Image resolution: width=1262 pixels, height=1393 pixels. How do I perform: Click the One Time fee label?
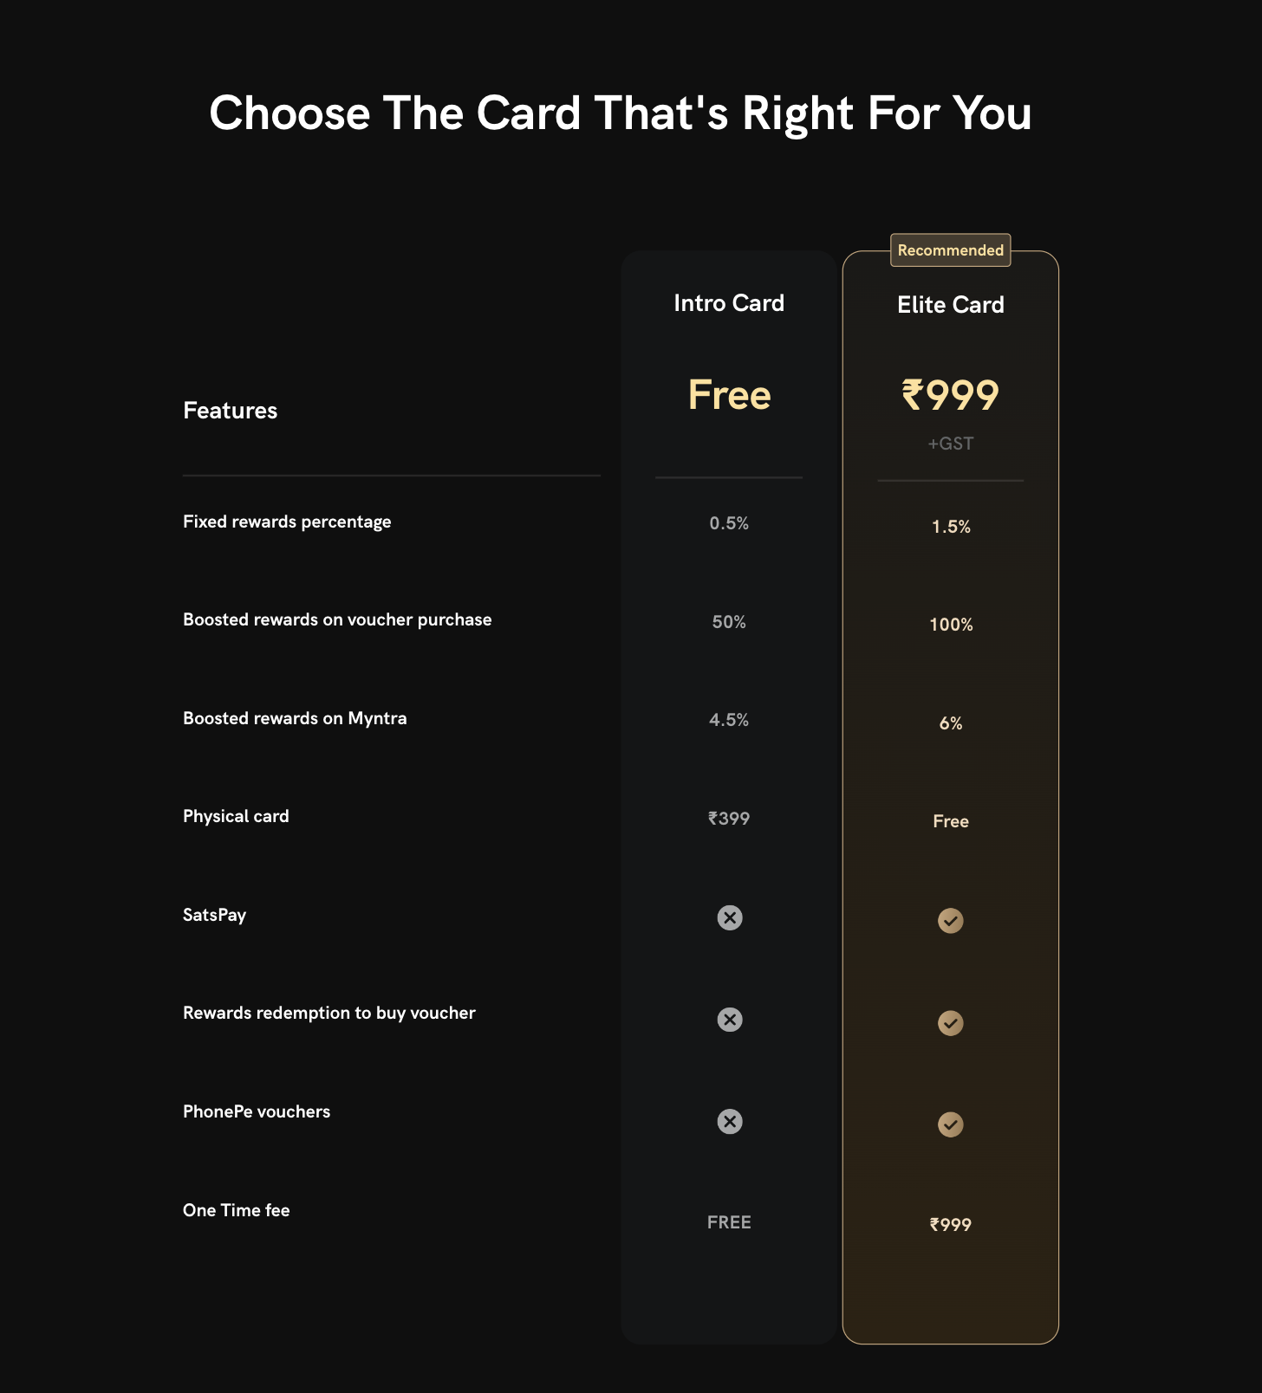coord(236,1210)
